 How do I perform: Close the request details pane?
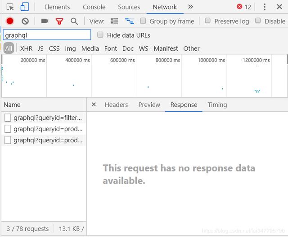tap(94, 105)
